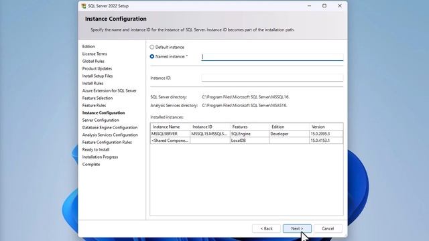Screen dimensions: 429x241
Task: Select the <Shared Compone... row cell
Action: [x=170, y=141]
